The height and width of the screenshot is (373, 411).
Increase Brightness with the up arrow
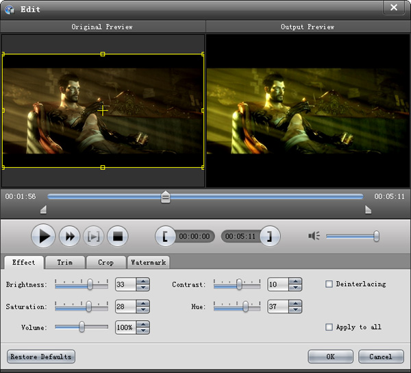coord(143,281)
